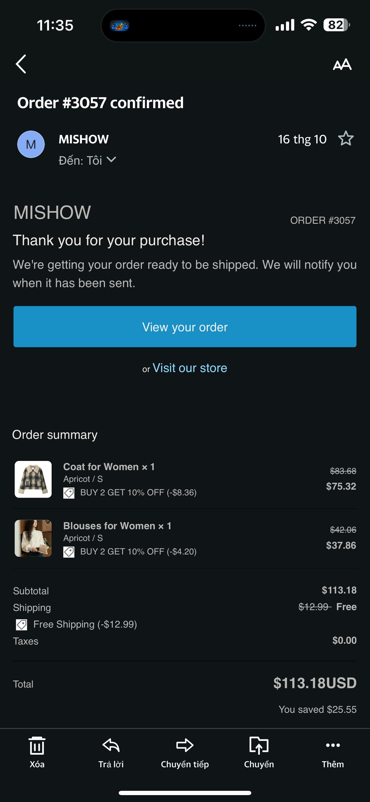The height and width of the screenshot is (802, 370).
Task: Follow the Visit our store link
Action: 190,368
